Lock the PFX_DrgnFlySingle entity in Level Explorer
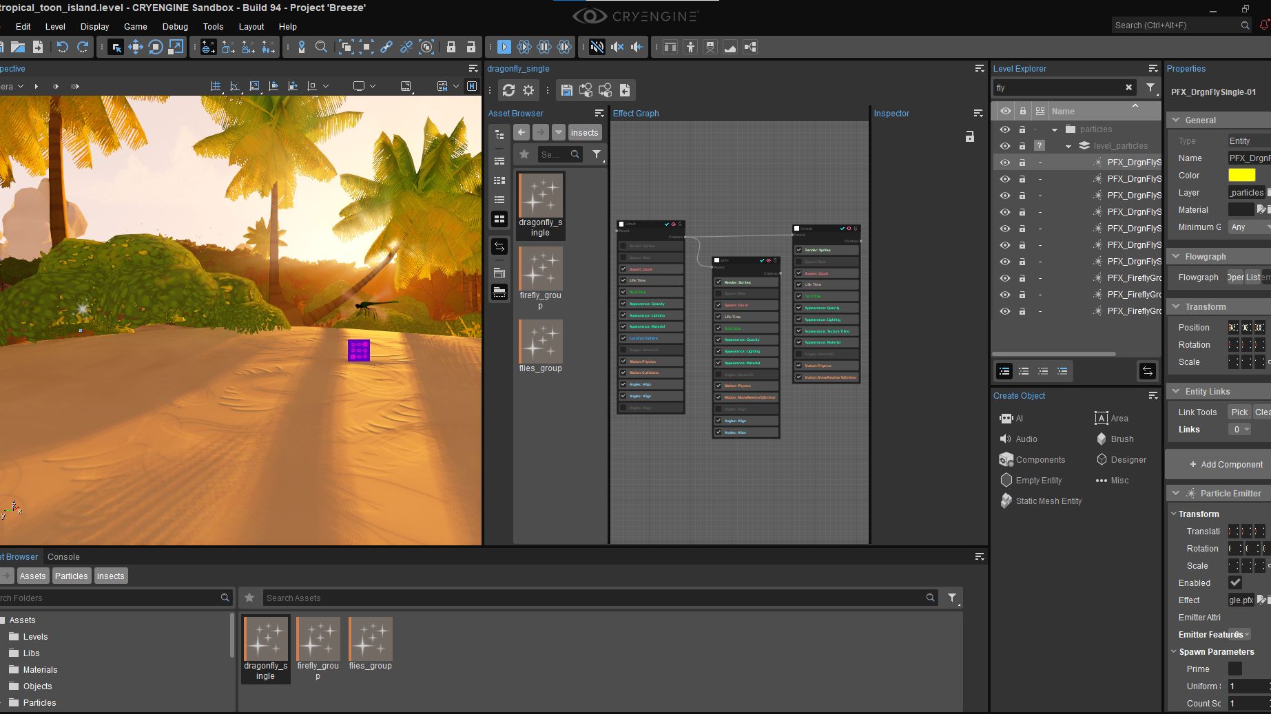The image size is (1271, 714). click(x=1022, y=162)
